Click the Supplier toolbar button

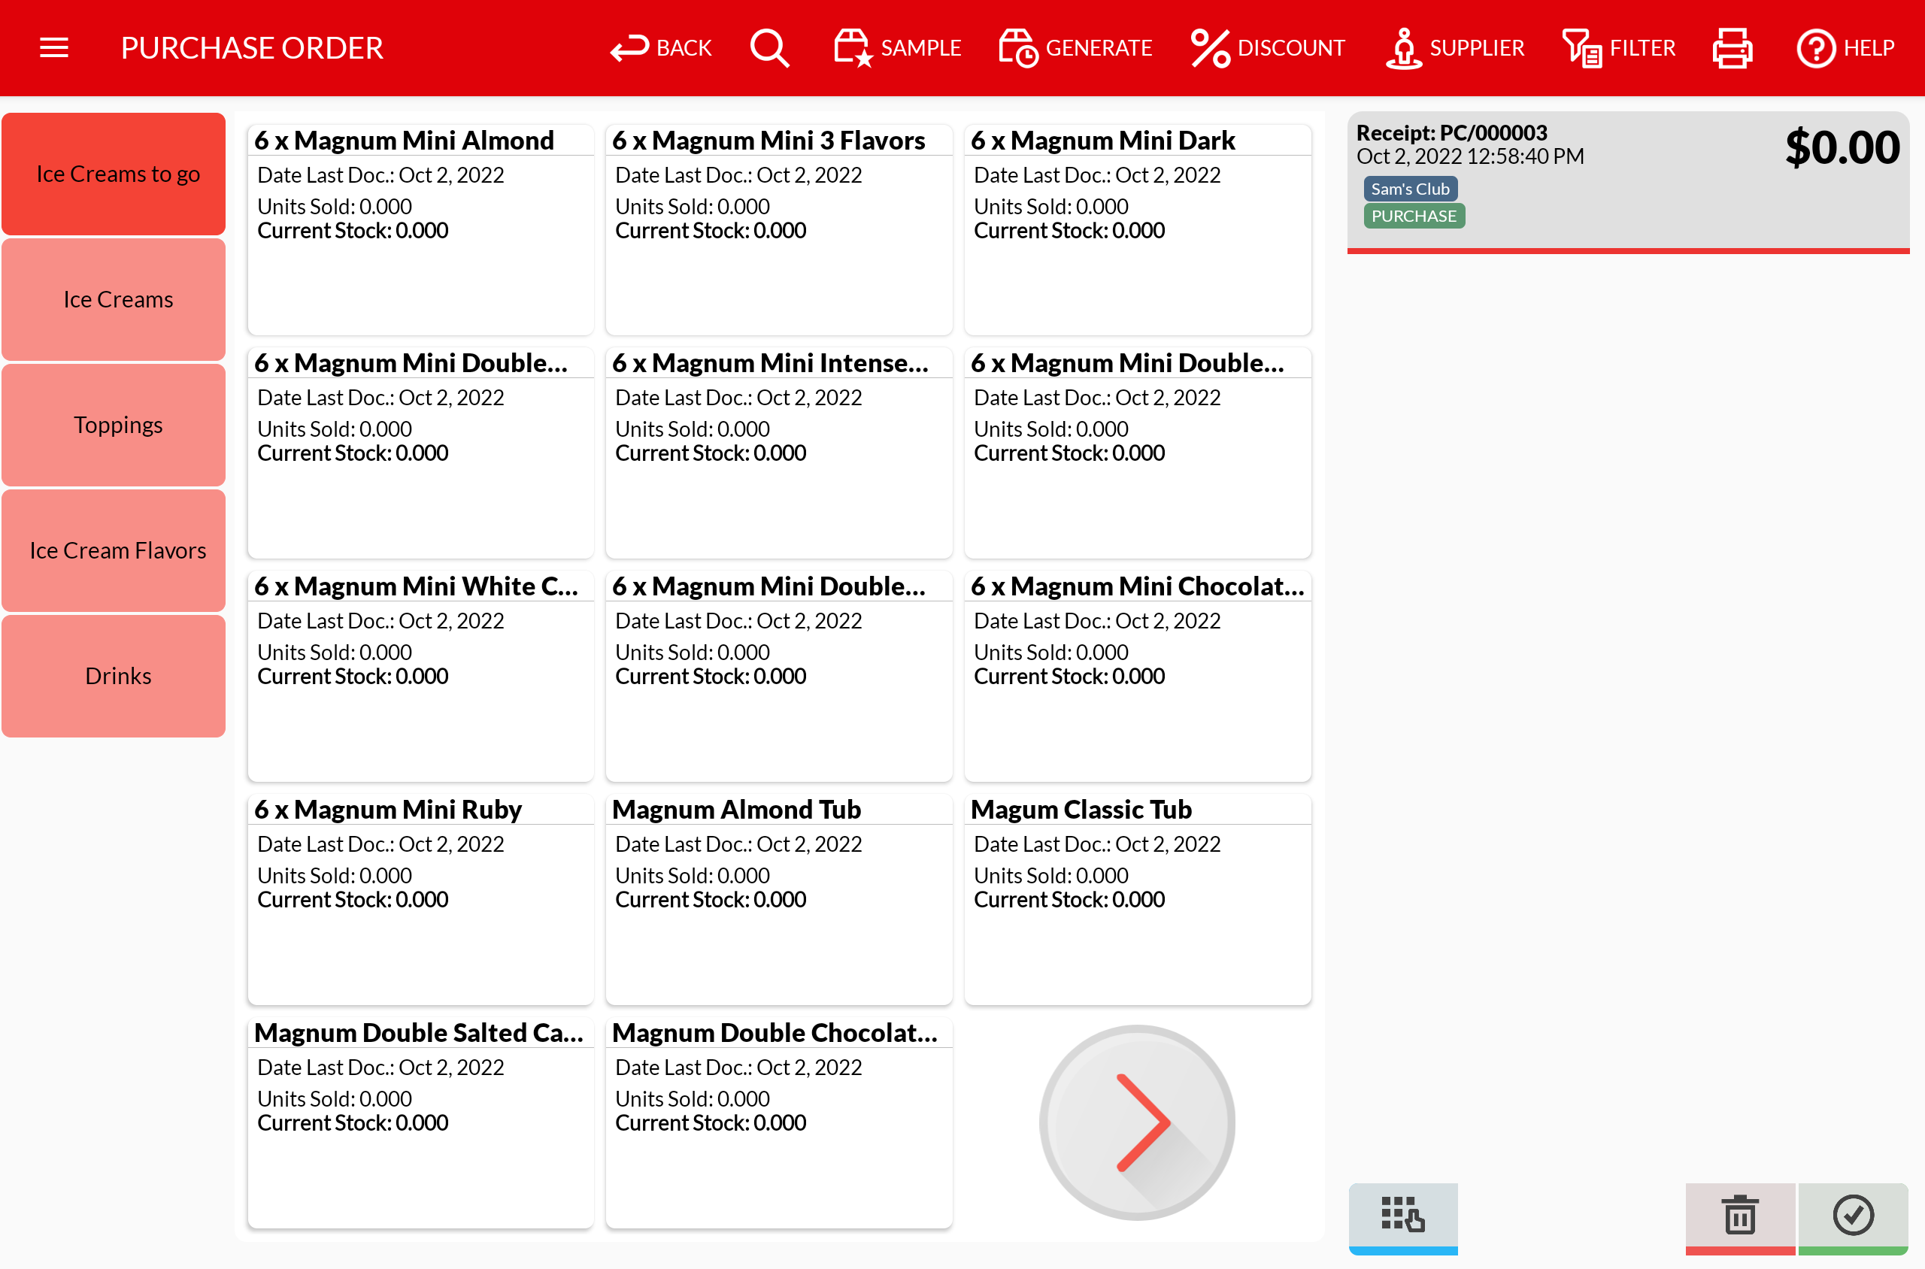point(1455,48)
